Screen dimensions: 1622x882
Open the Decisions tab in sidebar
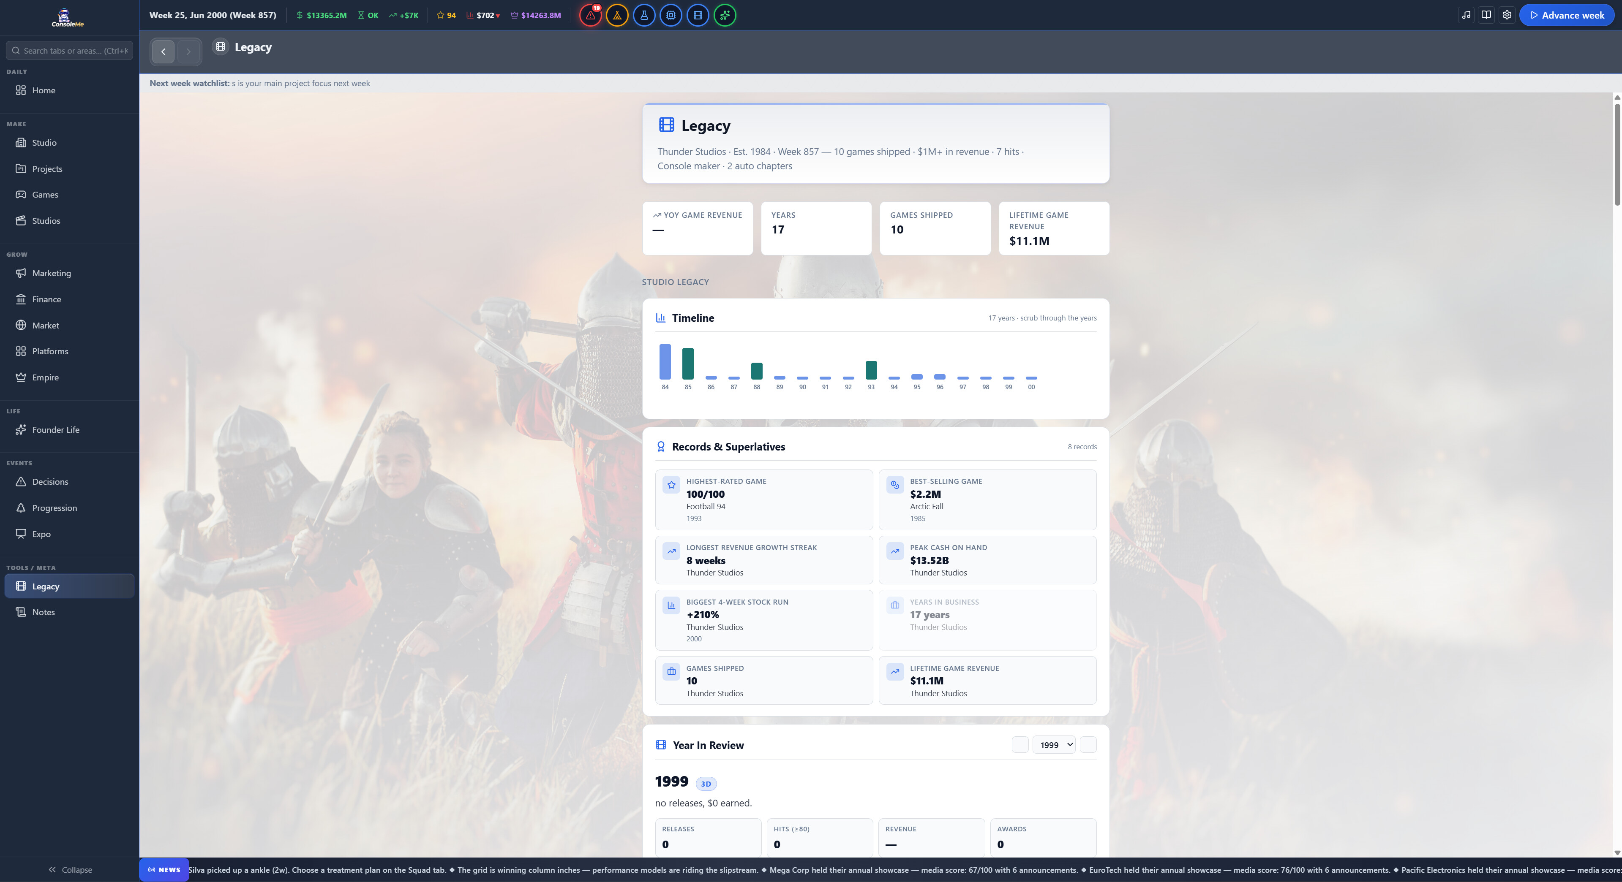pos(69,482)
